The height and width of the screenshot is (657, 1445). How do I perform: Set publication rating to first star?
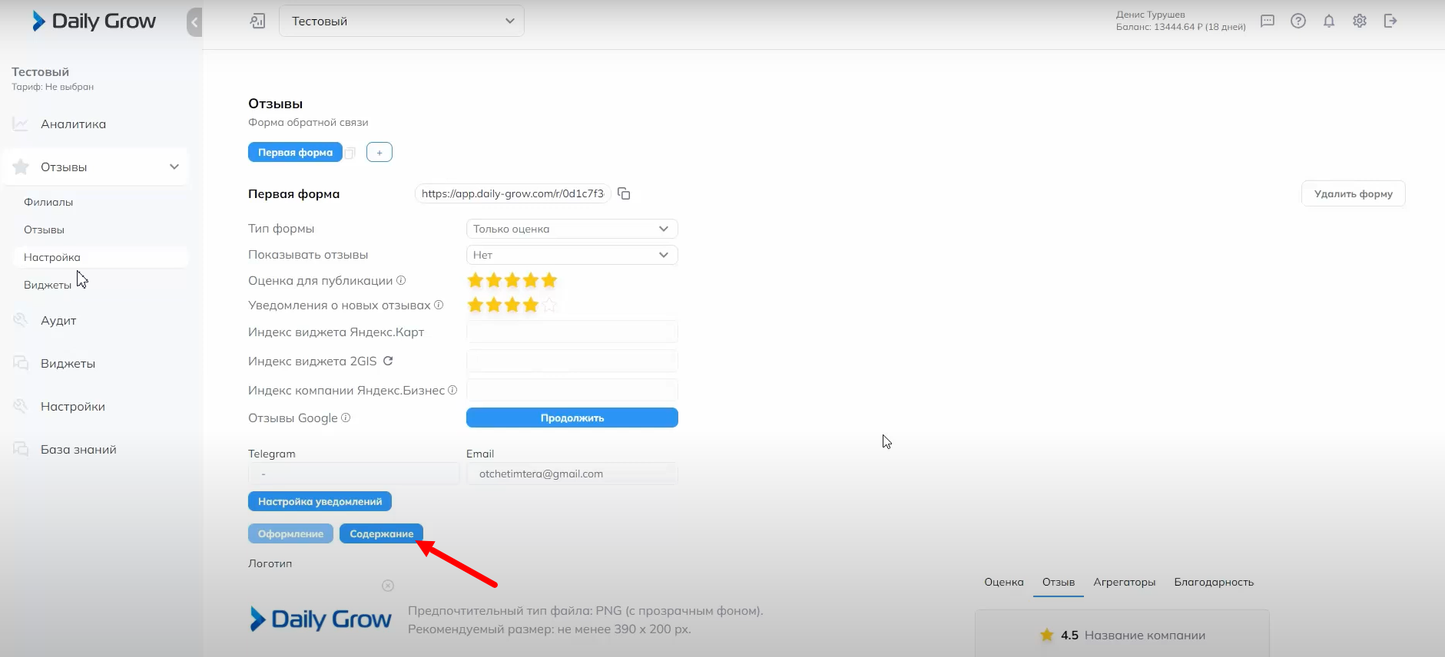pos(475,280)
